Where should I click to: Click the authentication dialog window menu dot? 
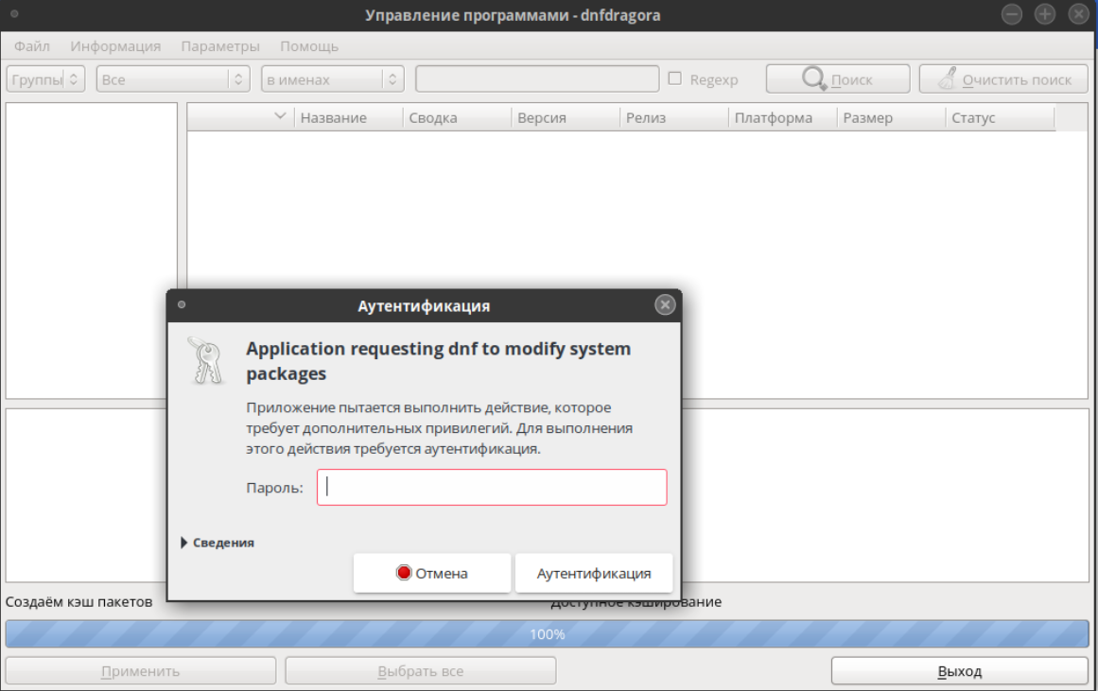coord(182,304)
